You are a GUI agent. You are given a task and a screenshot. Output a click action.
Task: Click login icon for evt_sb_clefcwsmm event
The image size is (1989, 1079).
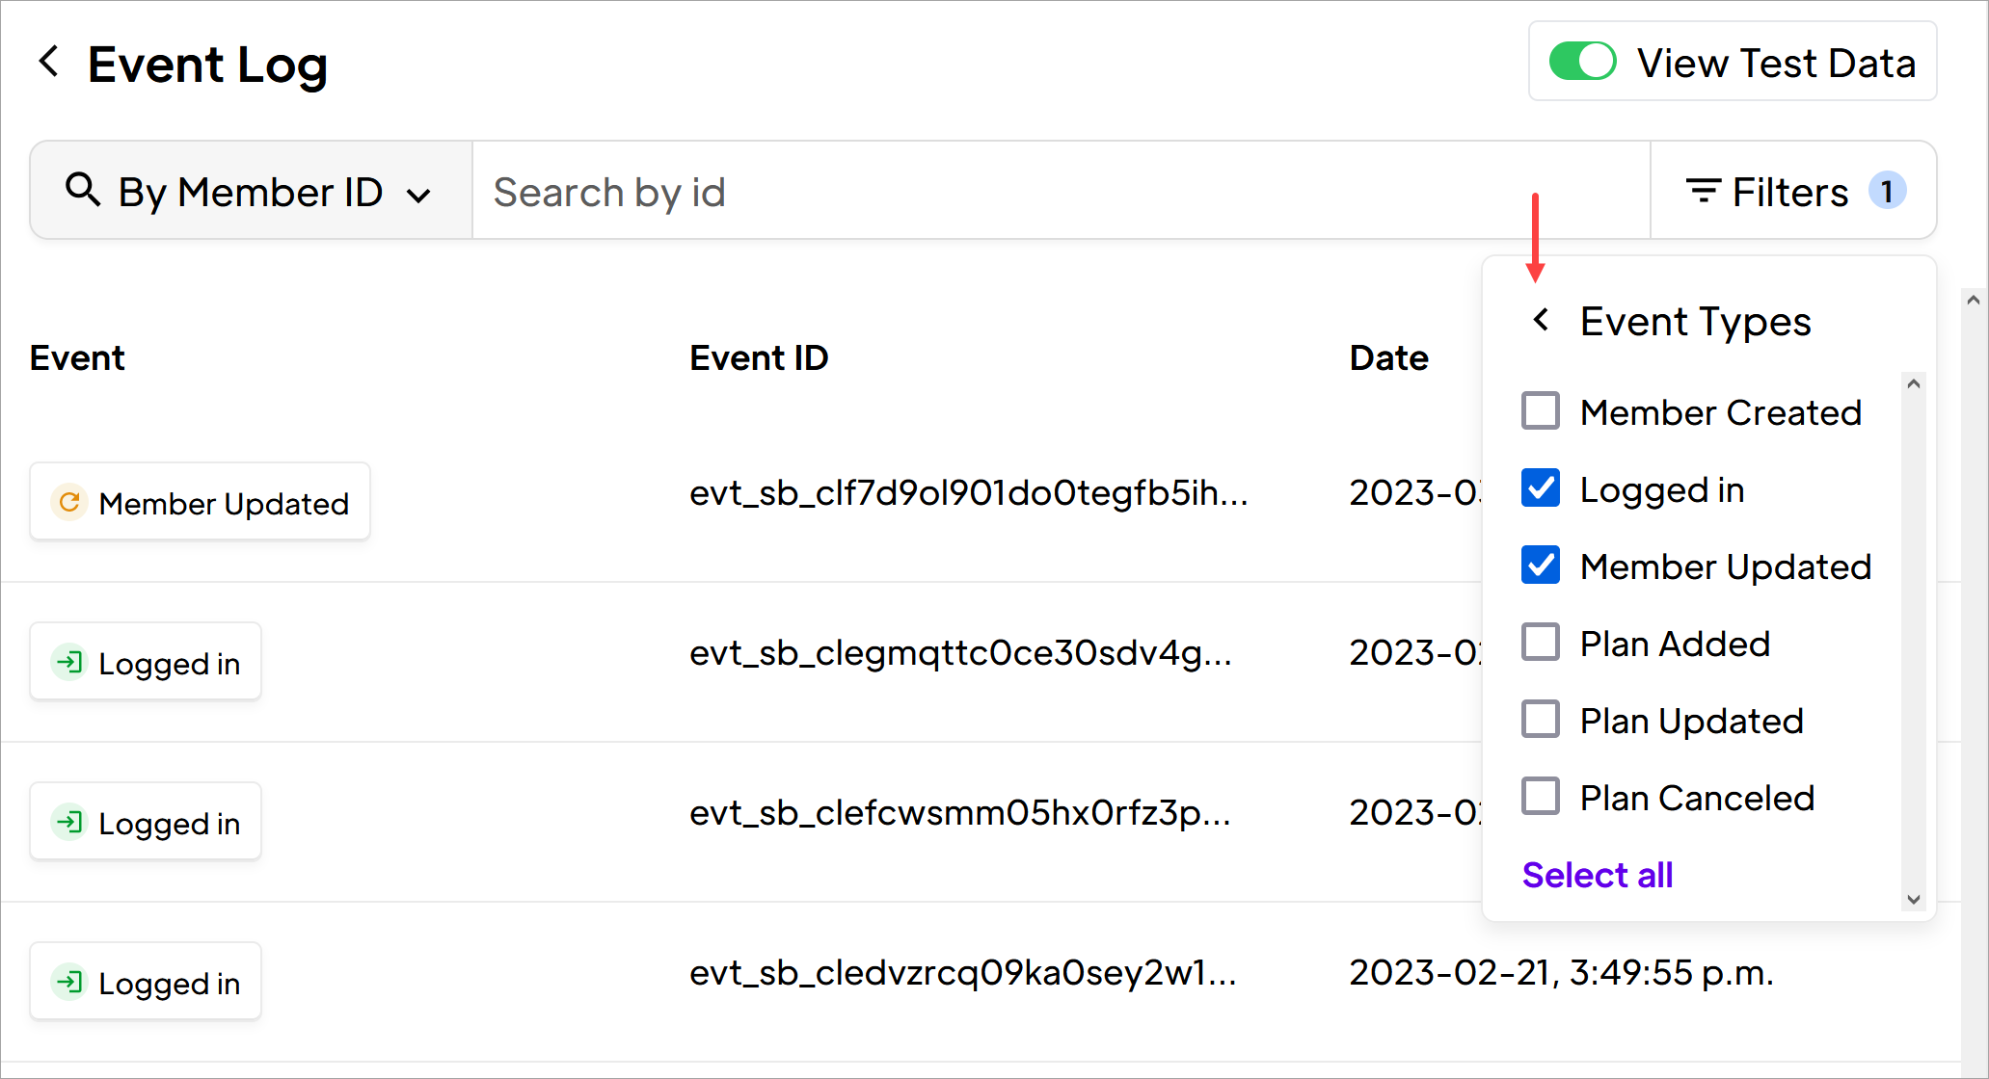pyautogui.click(x=69, y=822)
